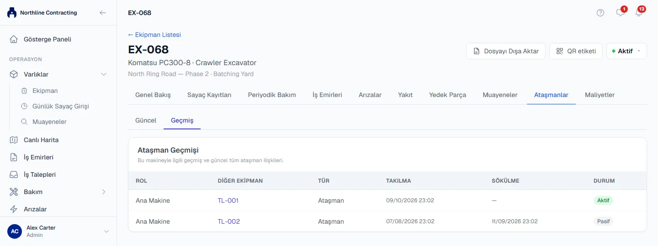Click the TÜR column header
The image size is (658, 246).
(324, 181)
